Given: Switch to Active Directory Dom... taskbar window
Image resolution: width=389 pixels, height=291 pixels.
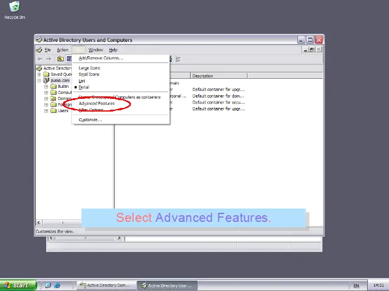Looking at the screenshot, I should (x=106, y=286).
